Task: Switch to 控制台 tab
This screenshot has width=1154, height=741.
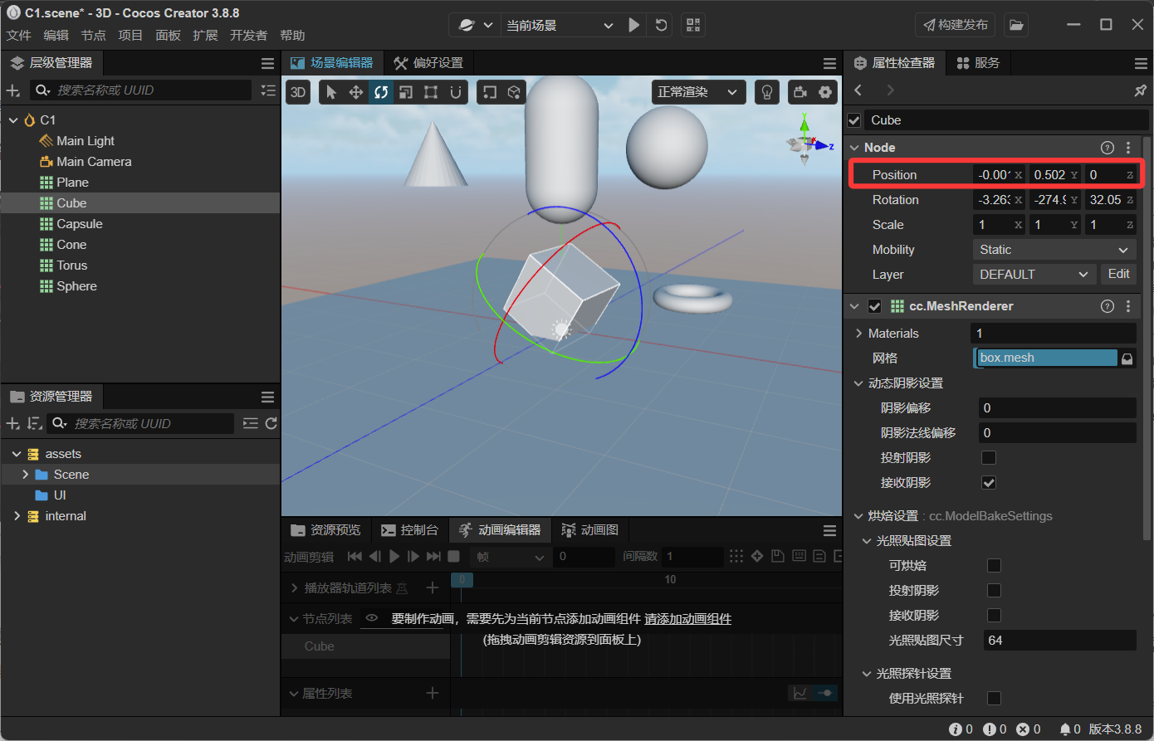Action: coord(410,530)
